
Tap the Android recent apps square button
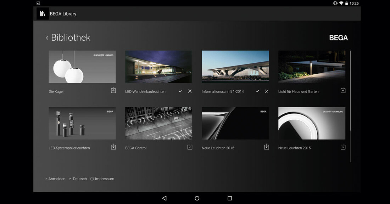click(230, 198)
